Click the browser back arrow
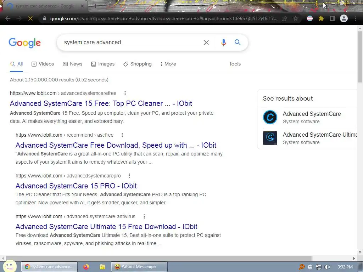 pyautogui.click(x=8, y=18)
